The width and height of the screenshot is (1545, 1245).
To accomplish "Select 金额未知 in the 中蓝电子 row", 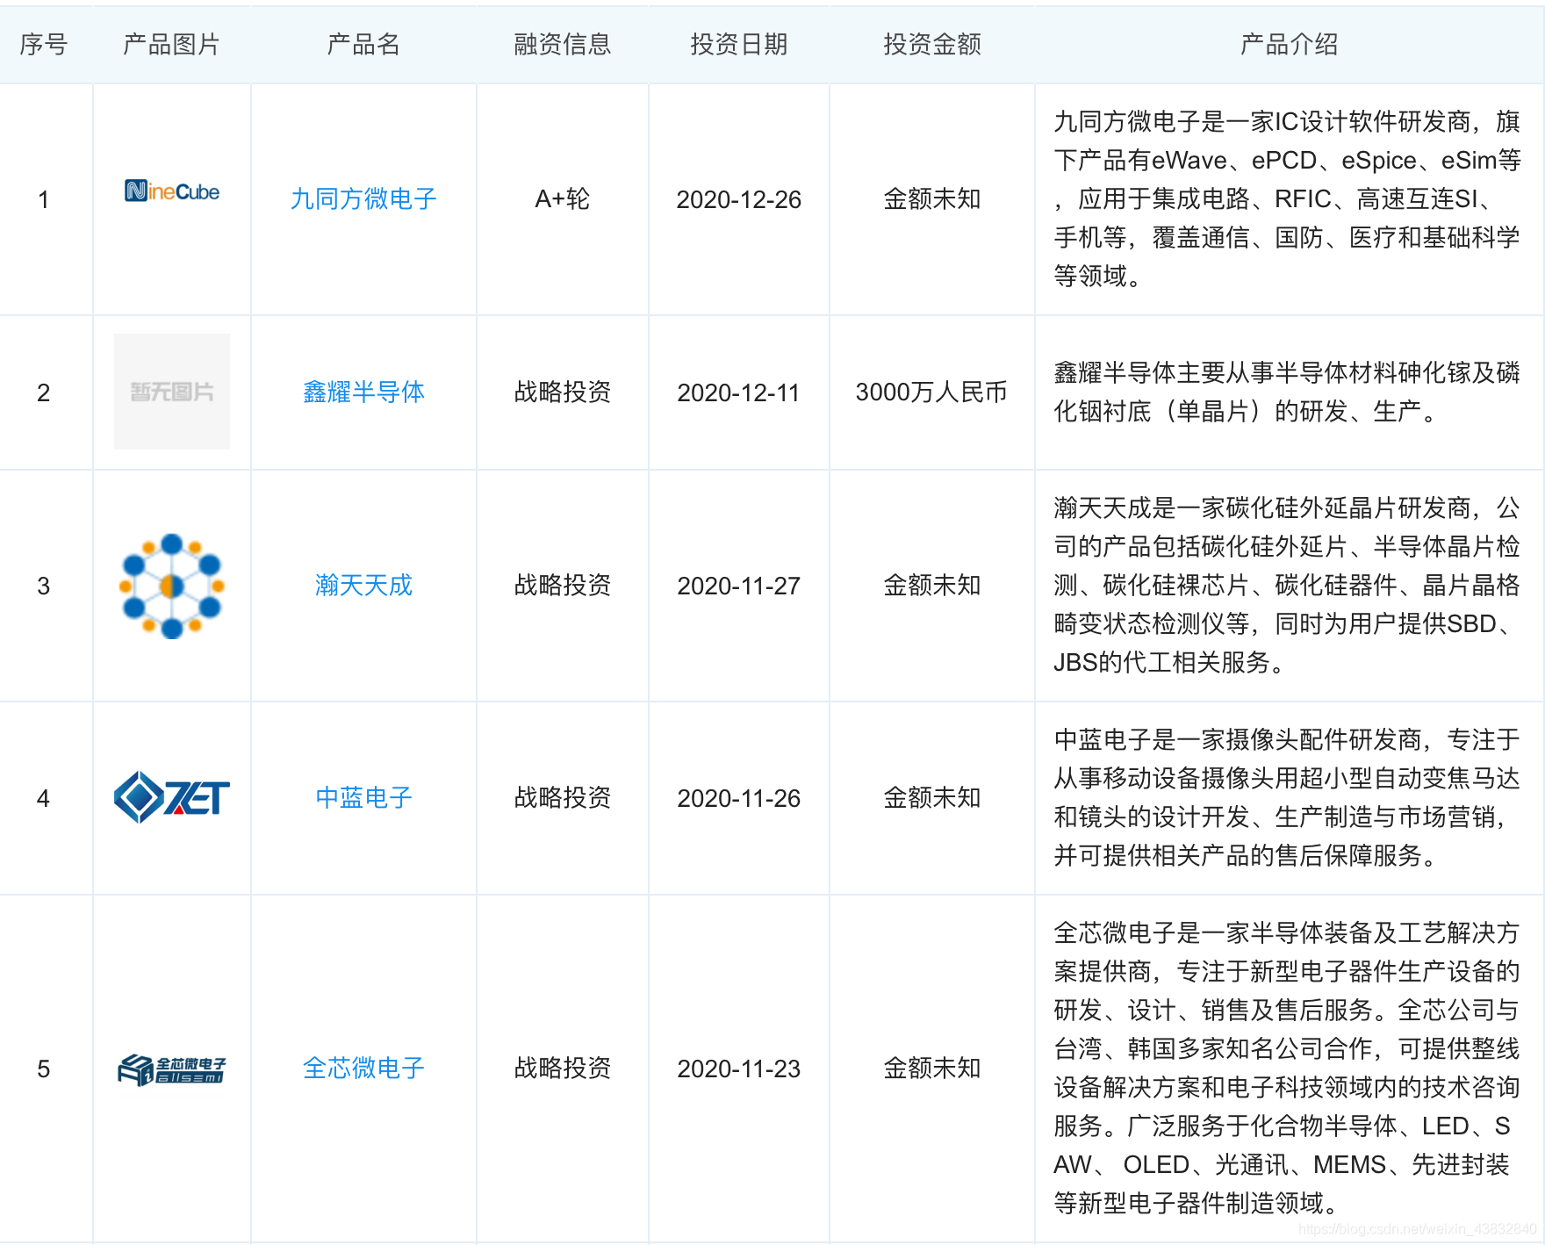I will pos(932,798).
